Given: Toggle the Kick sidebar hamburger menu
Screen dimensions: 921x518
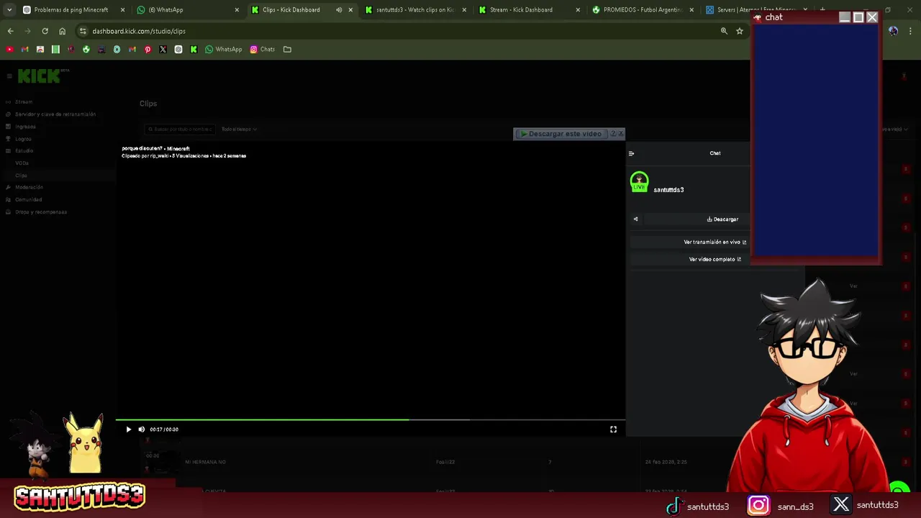Looking at the screenshot, I should tap(9, 76).
